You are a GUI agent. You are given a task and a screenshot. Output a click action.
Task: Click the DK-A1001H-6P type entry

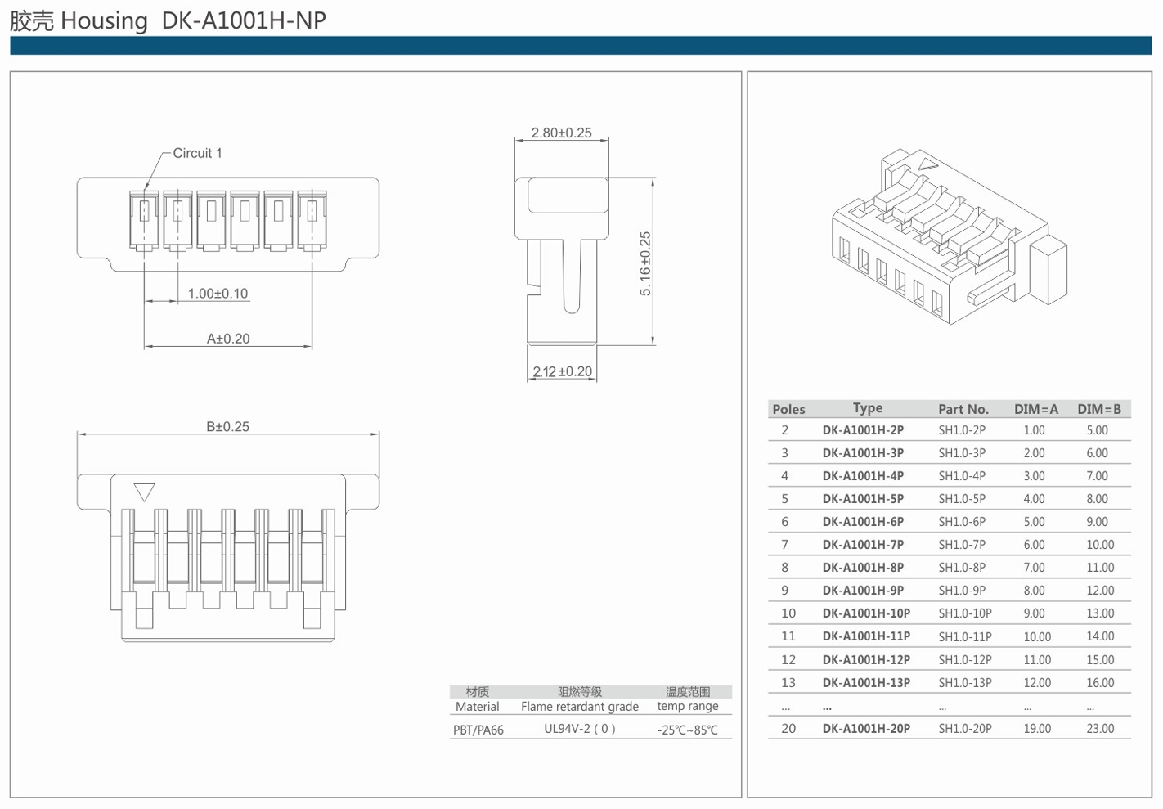coord(863,522)
